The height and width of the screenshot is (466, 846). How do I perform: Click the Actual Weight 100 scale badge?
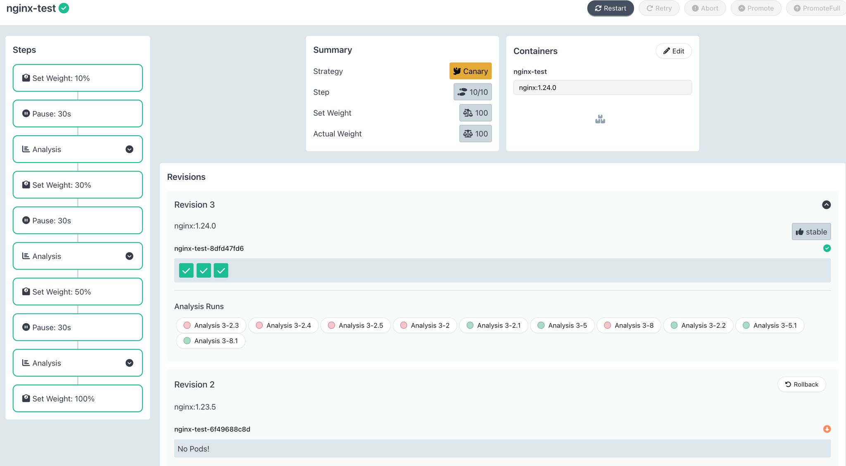(475, 134)
